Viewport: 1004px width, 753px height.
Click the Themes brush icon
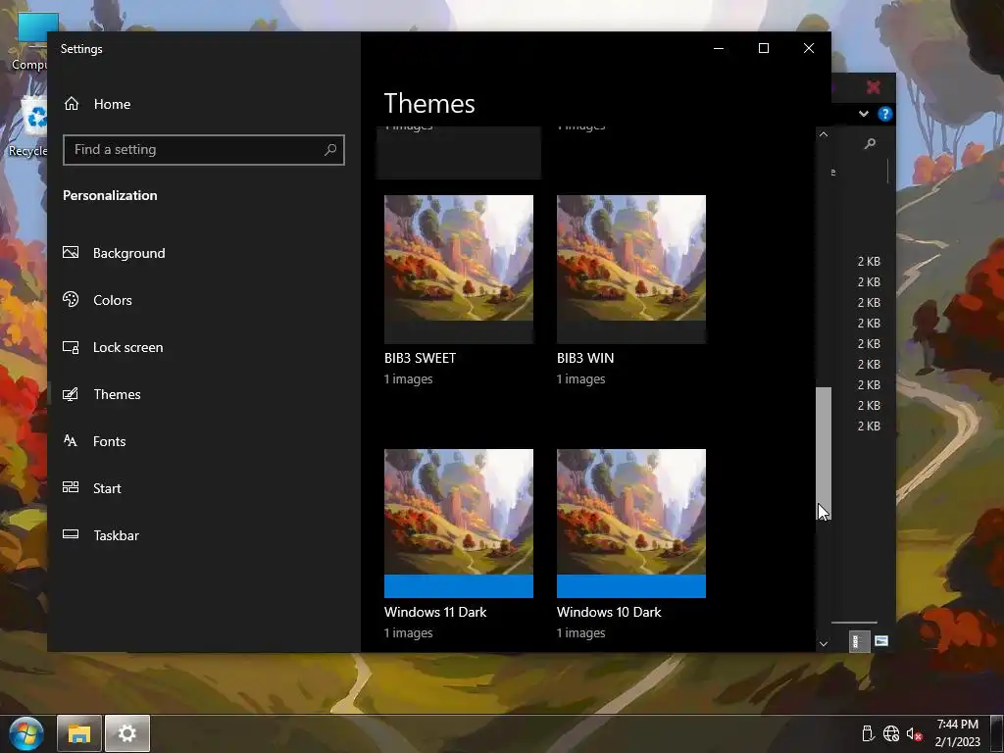click(71, 394)
